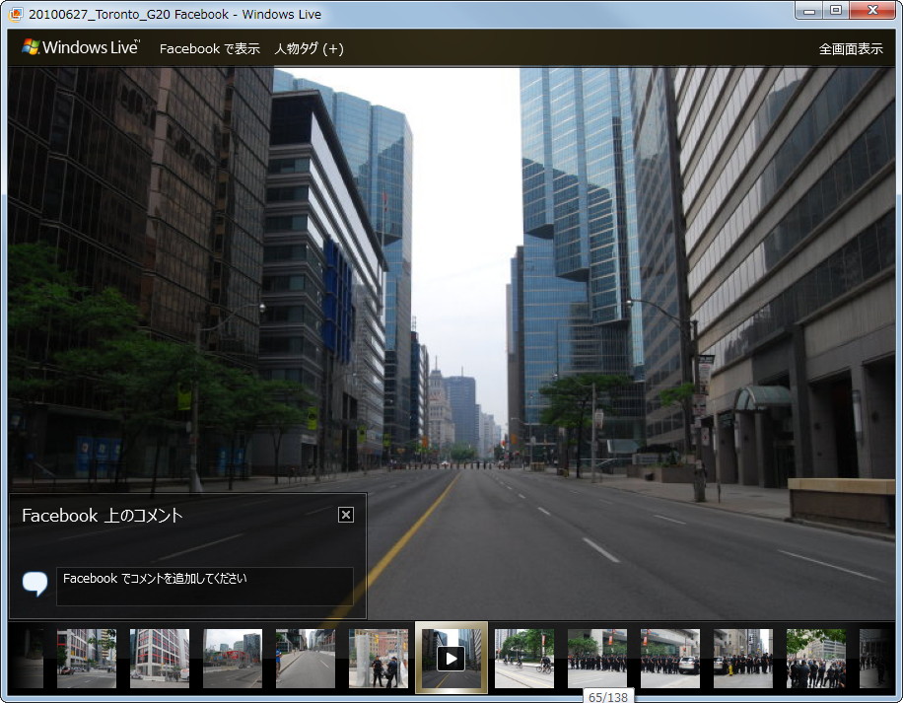The width and height of the screenshot is (903, 703).
Task: Open thumbnail of police line with white car
Action: (670, 658)
